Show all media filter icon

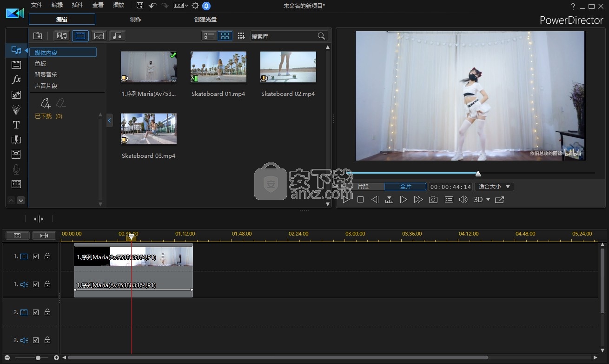tap(61, 36)
